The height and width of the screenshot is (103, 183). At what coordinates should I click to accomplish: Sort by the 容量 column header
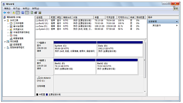pos(99,17)
